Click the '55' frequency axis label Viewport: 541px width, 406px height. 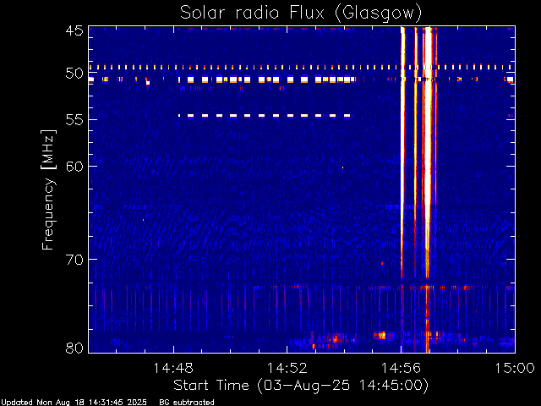coord(74,120)
